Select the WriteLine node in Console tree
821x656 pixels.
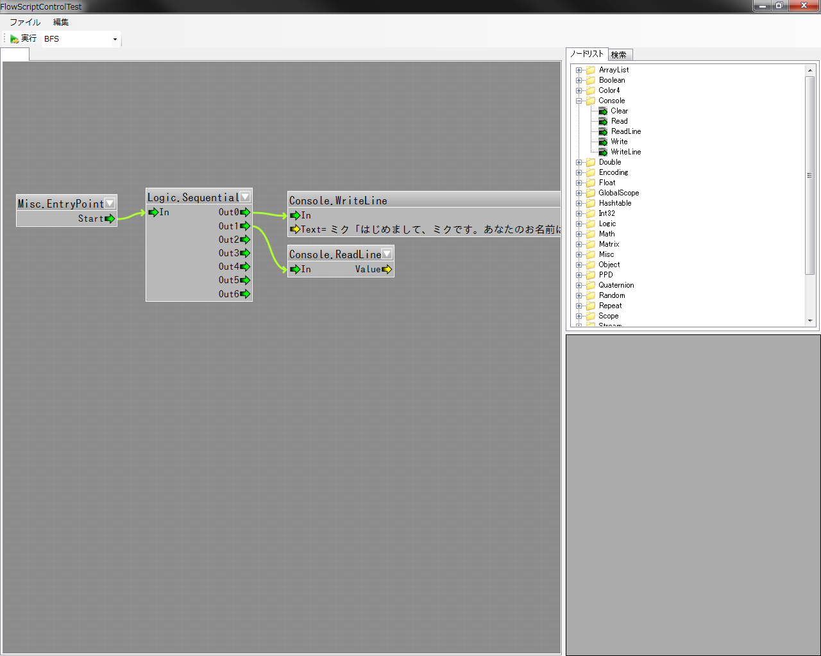tap(625, 152)
